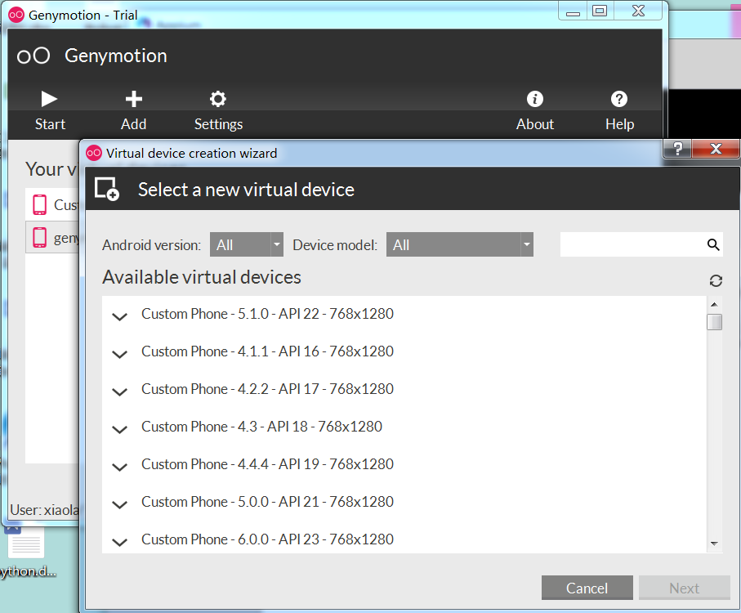
Task: Click the Help question mark icon
Action: [x=619, y=99]
